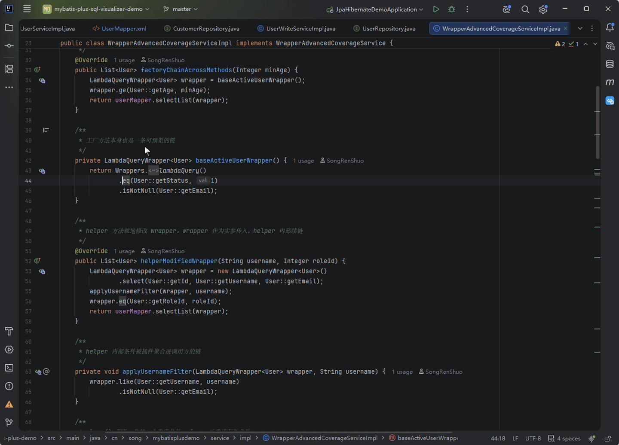
Task: Open the LF line separator selector
Action: (x=515, y=438)
